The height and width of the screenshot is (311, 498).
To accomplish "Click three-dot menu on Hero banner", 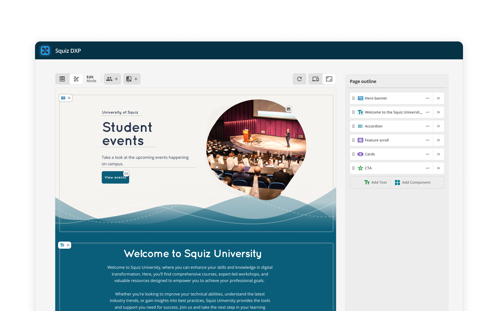I will pyautogui.click(x=427, y=98).
